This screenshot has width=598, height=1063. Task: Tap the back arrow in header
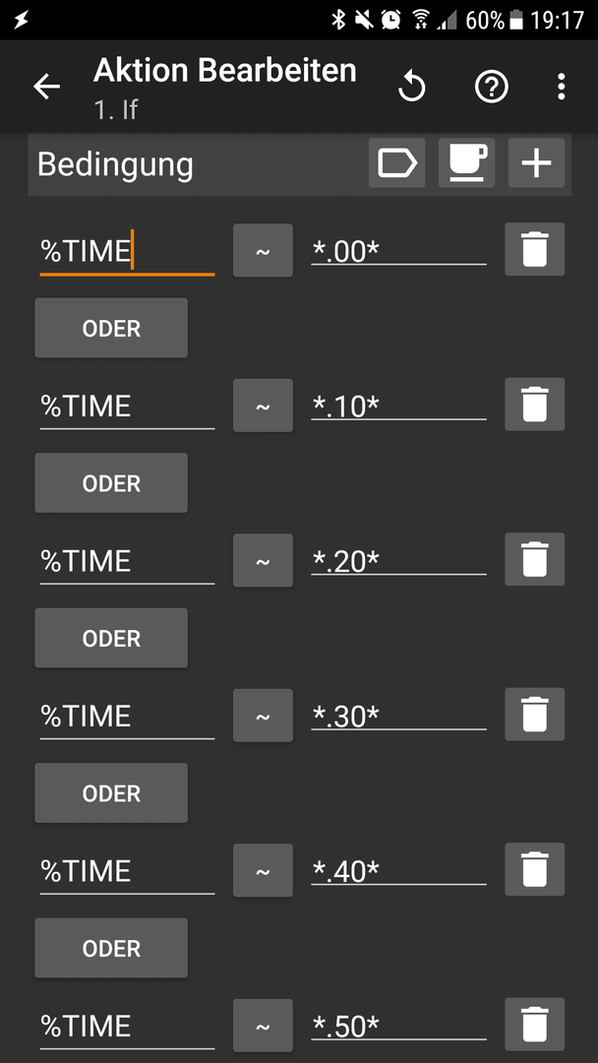[x=47, y=87]
